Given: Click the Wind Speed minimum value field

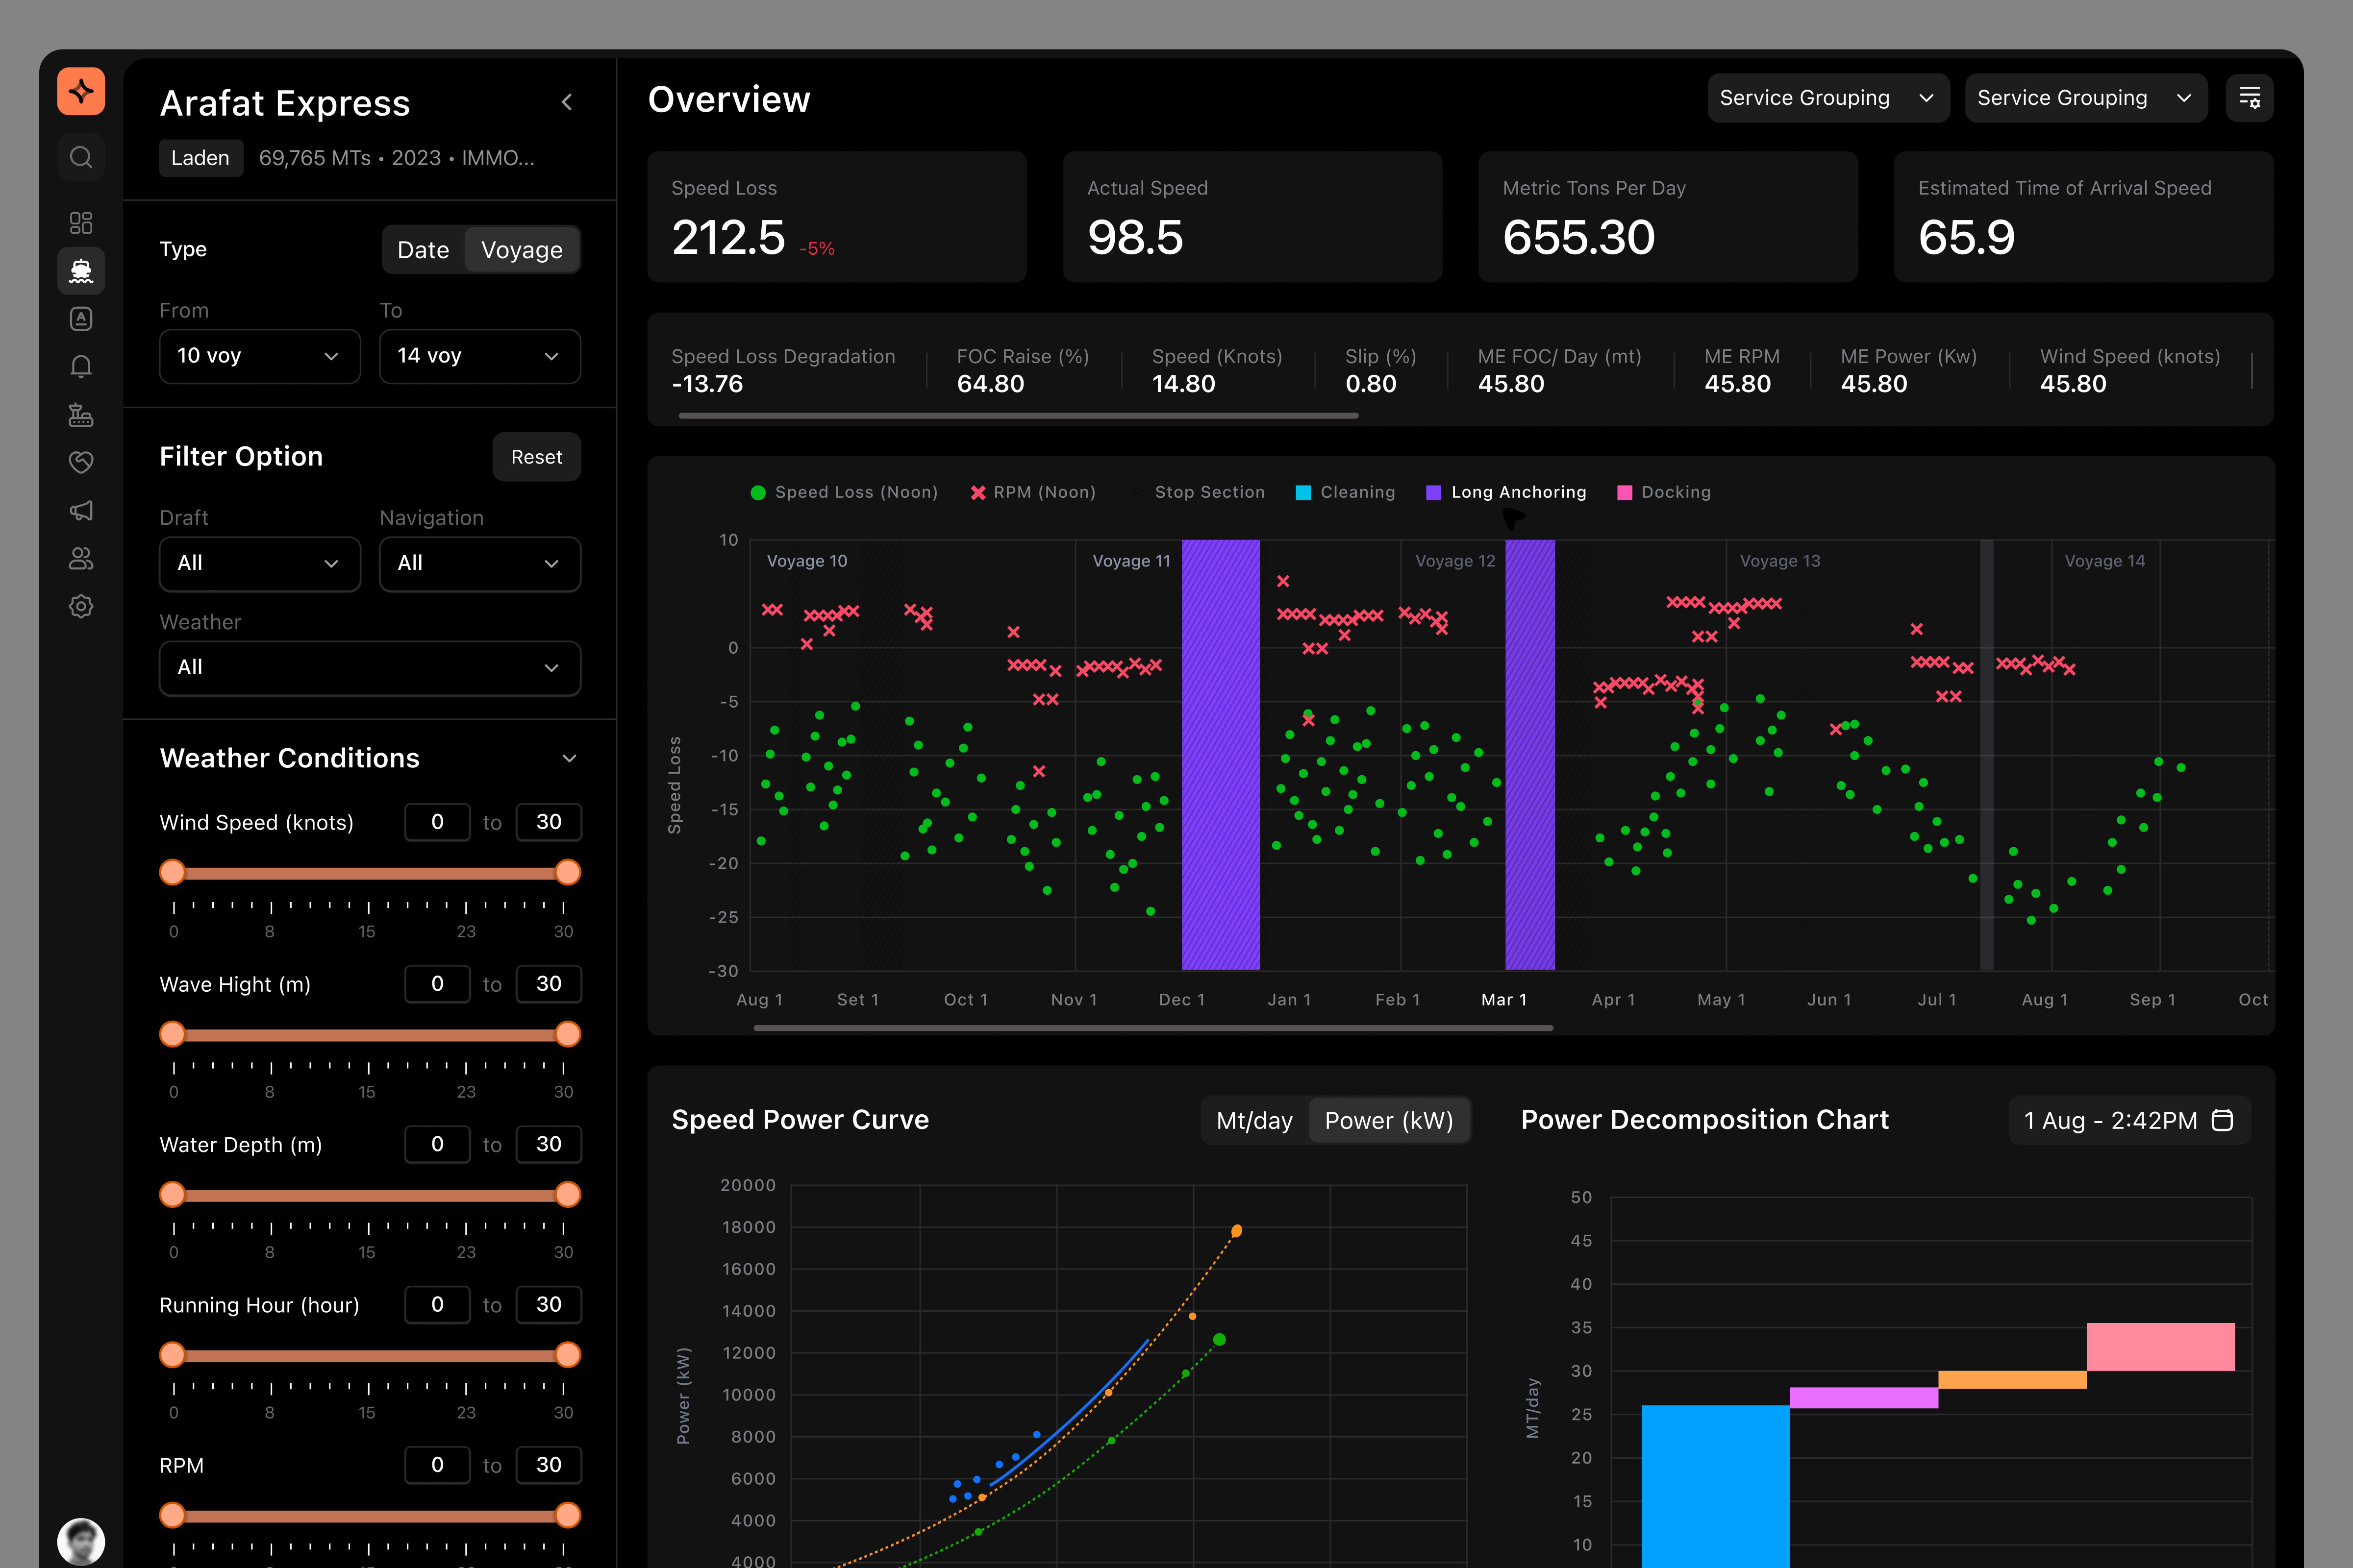Looking at the screenshot, I should [x=437, y=822].
